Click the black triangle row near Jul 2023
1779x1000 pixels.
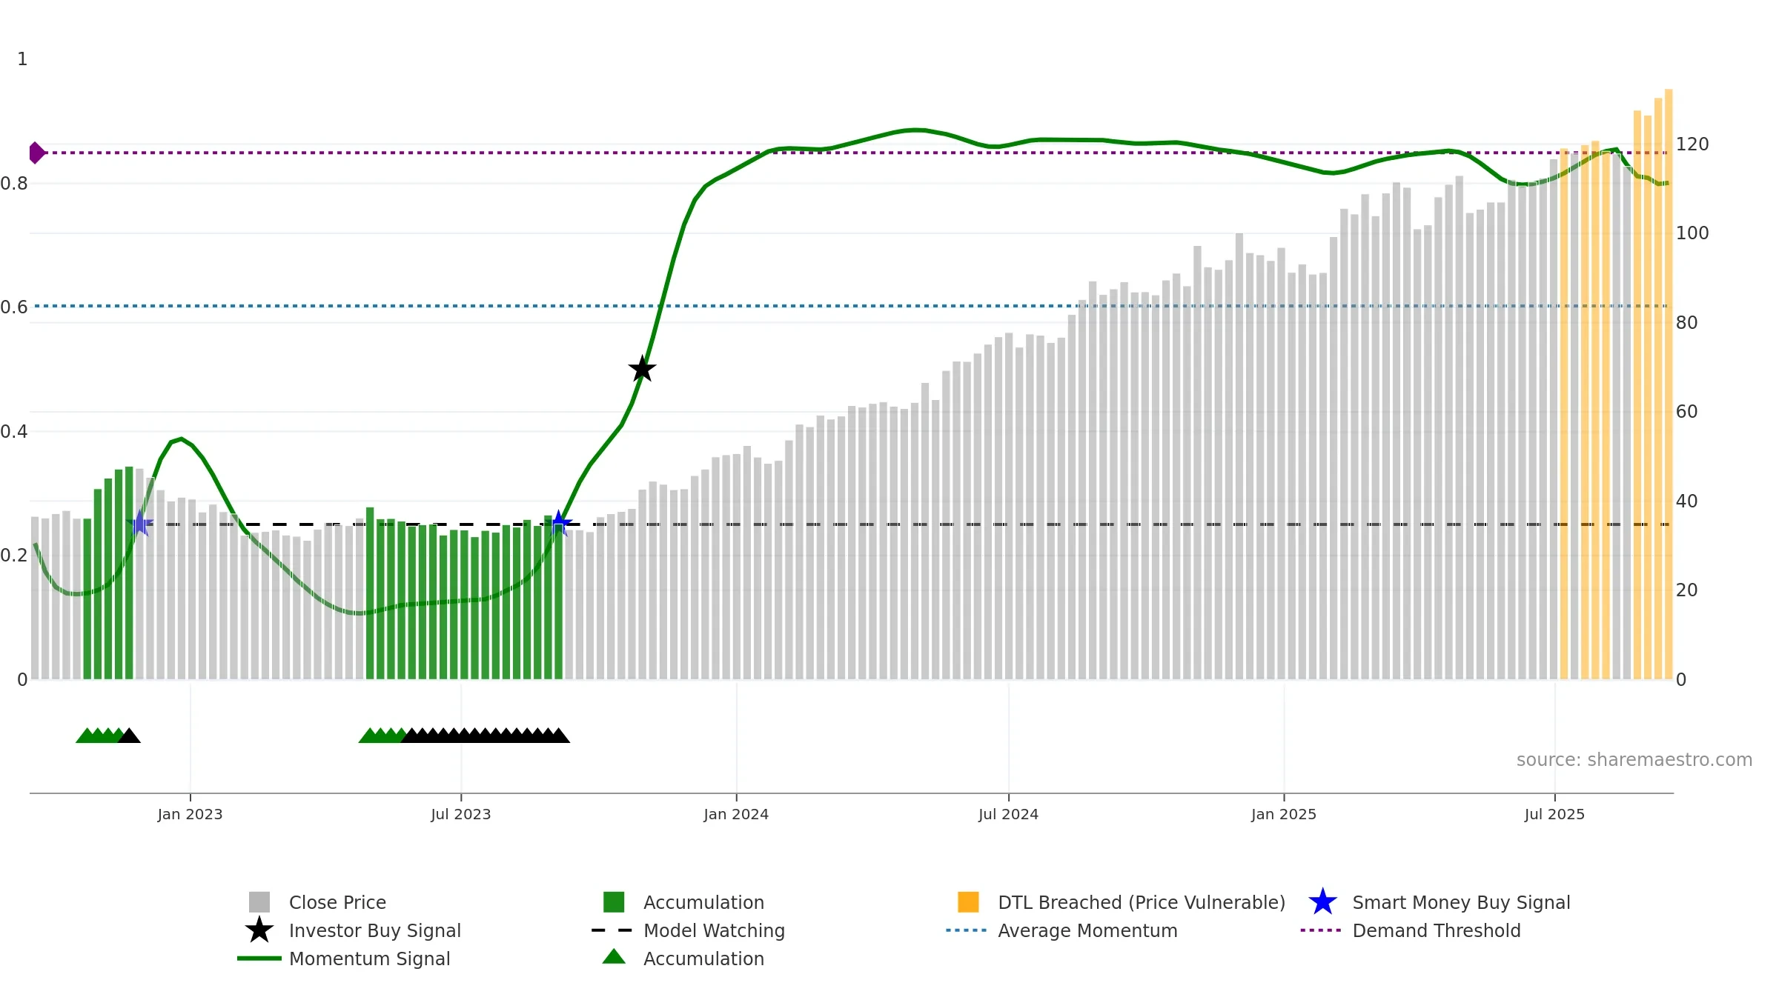point(486,735)
